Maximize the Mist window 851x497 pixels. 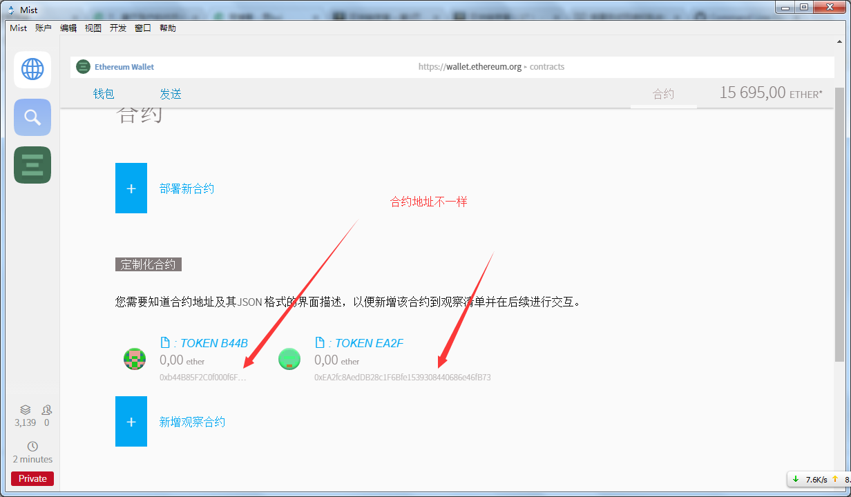tap(804, 6)
